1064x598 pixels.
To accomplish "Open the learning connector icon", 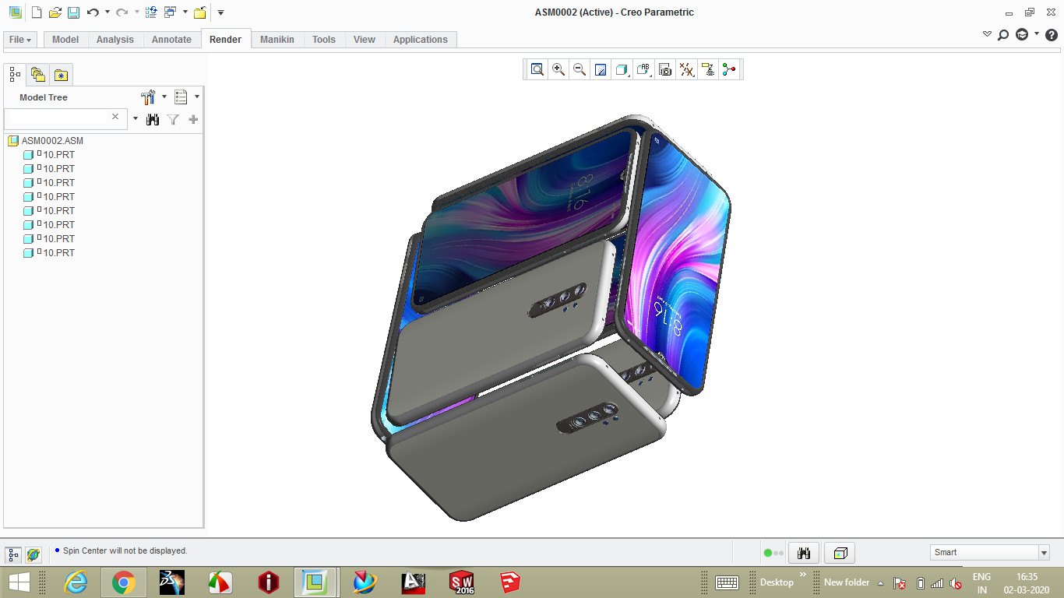I will click(x=1022, y=34).
